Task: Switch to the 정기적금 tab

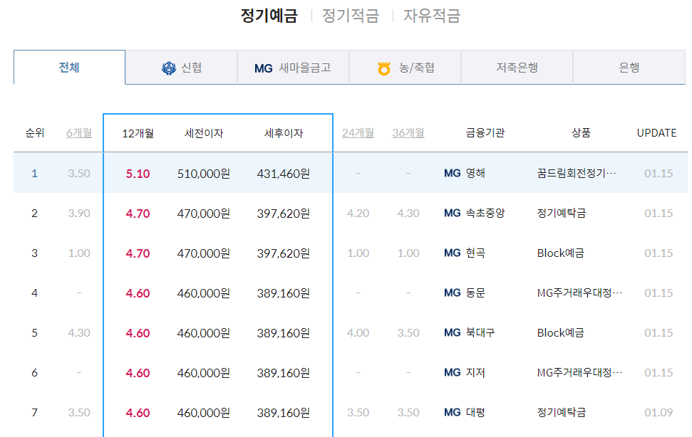Action: [351, 14]
